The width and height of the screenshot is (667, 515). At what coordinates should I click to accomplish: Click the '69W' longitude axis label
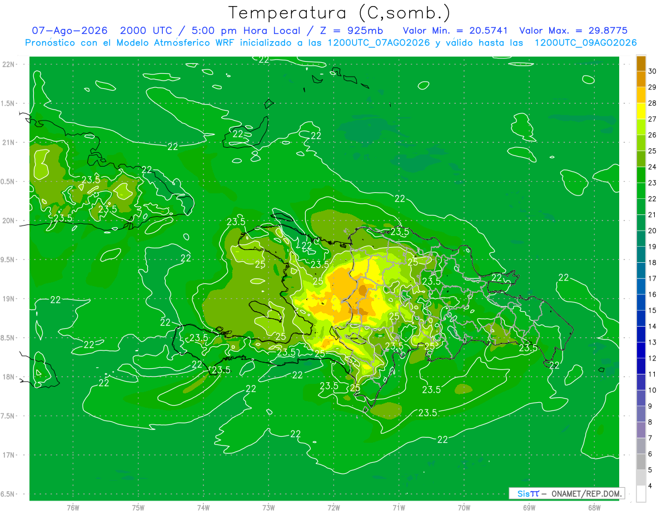point(529,508)
